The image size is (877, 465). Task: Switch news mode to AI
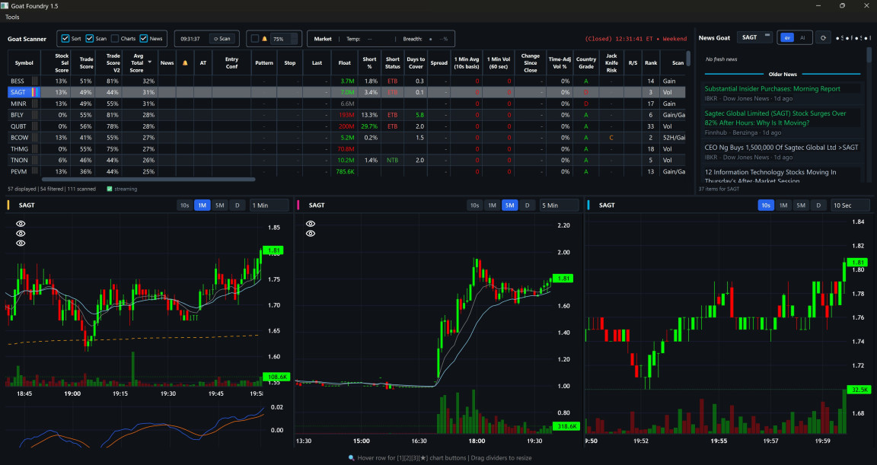click(802, 38)
